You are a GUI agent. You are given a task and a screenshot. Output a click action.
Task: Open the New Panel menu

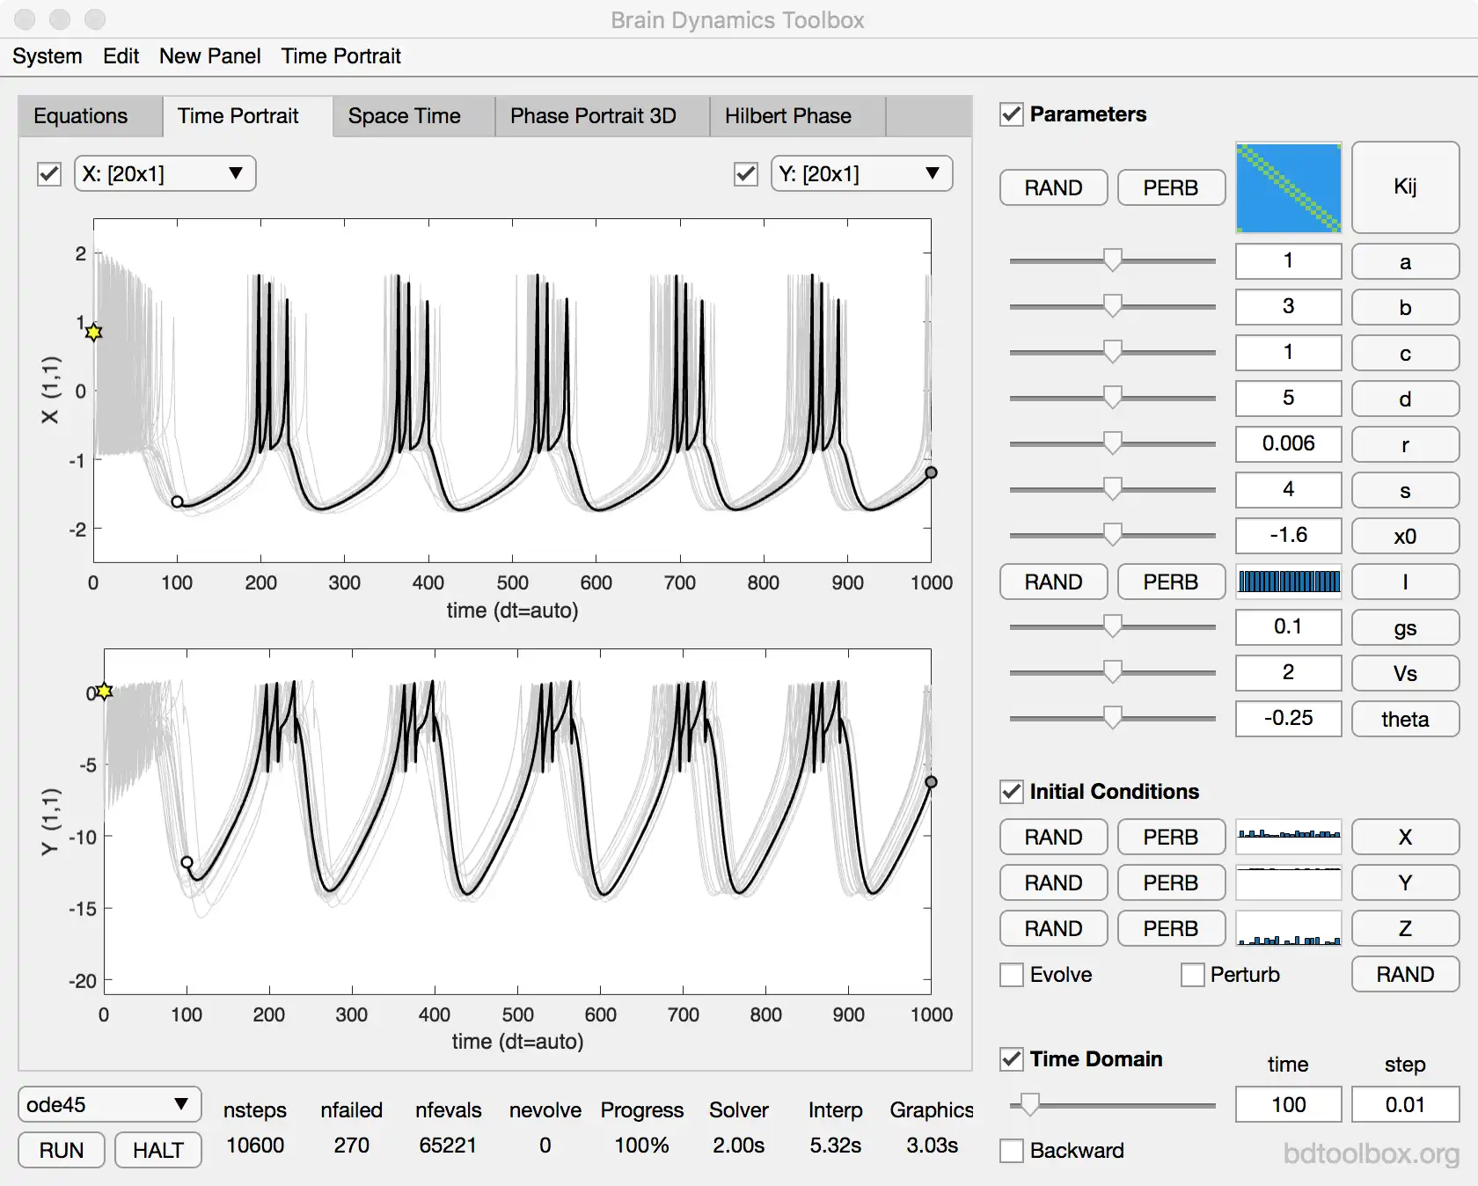pyautogui.click(x=209, y=56)
